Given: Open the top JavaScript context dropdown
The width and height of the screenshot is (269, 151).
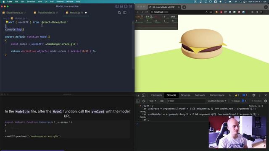Looking at the screenshot, I should 153,101.
